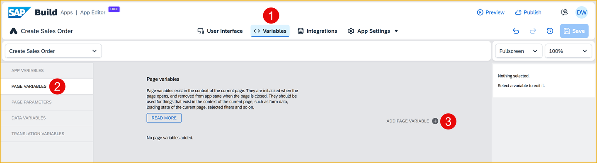Image resolution: width=597 pixels, height=163 pixels.
Task: Click 'Select a variable to edit it.' text
Action: [521, 86]
